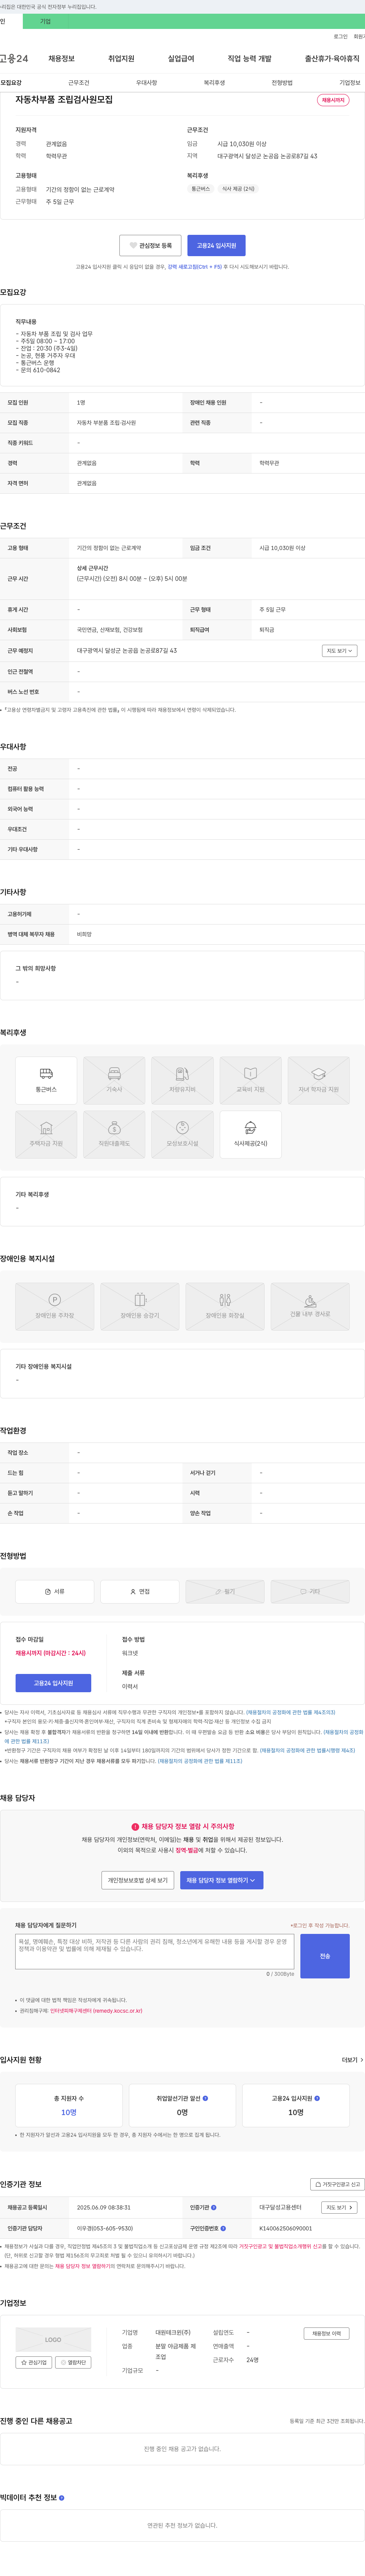The width and height of the screenshot is (365, 2576).
Task: Click the 전송 send button
Action: pos(325,1956)
